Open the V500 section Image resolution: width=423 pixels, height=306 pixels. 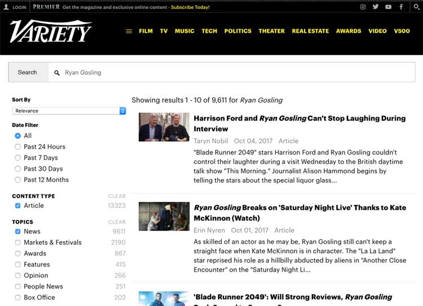point(402,31)
